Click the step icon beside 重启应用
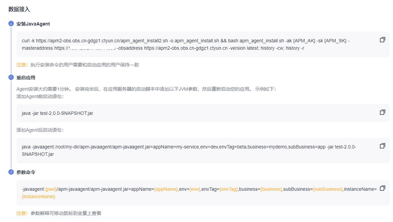 11,78
